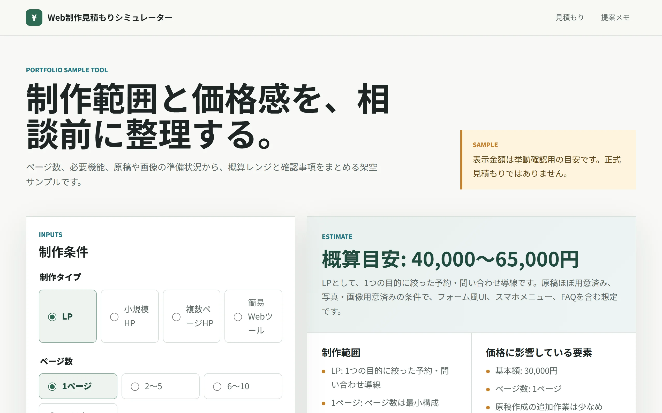Image resolution: width=662 pixels, height=413 pixels.
Task: Click the 制作条件 section heading
Action: tap(63, 252)
